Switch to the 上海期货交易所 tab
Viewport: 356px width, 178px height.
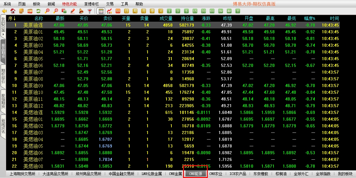coord(22,174)
